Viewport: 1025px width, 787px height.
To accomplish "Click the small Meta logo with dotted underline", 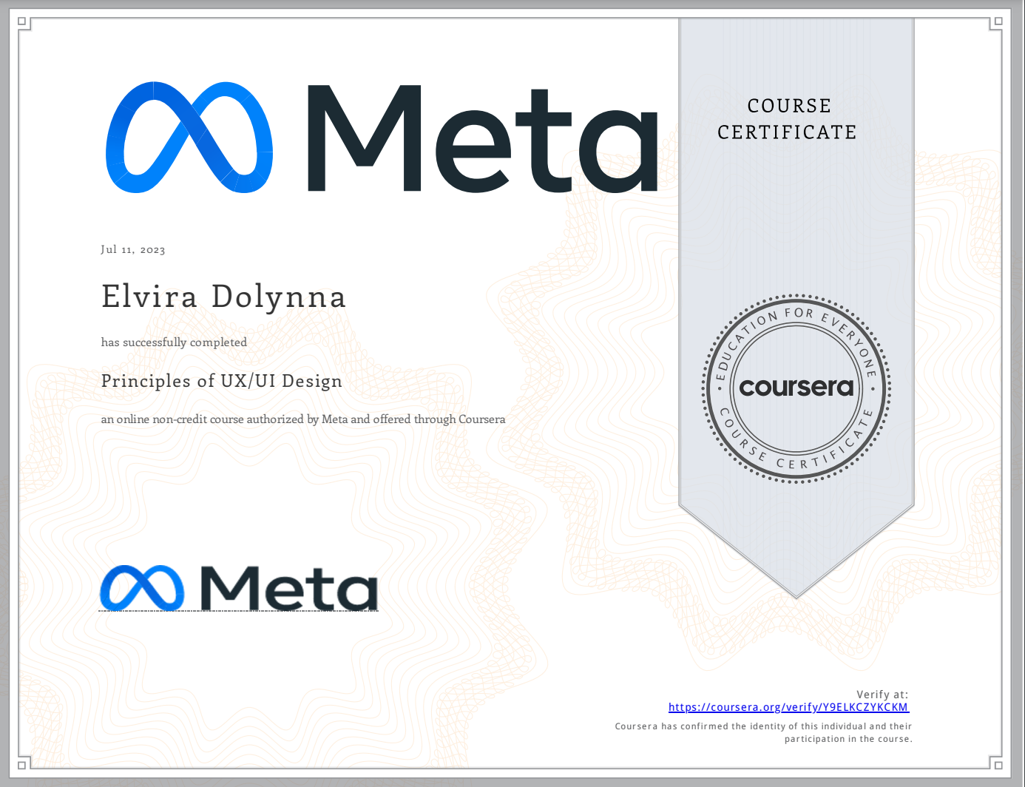I will [239, 589].
